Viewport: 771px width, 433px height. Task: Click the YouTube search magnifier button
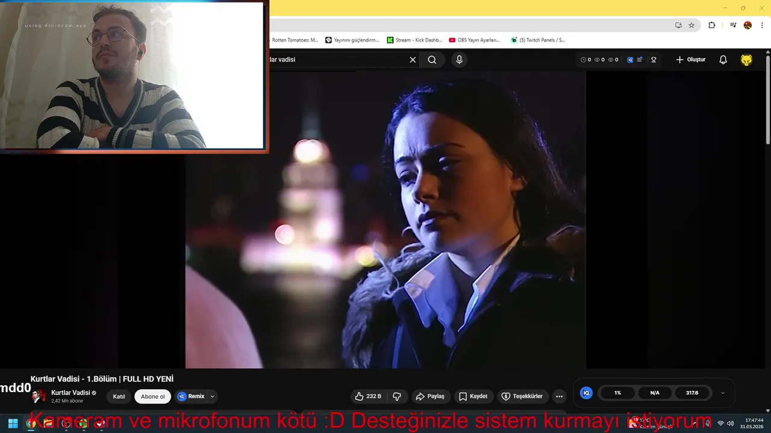(x=432, y=60)
